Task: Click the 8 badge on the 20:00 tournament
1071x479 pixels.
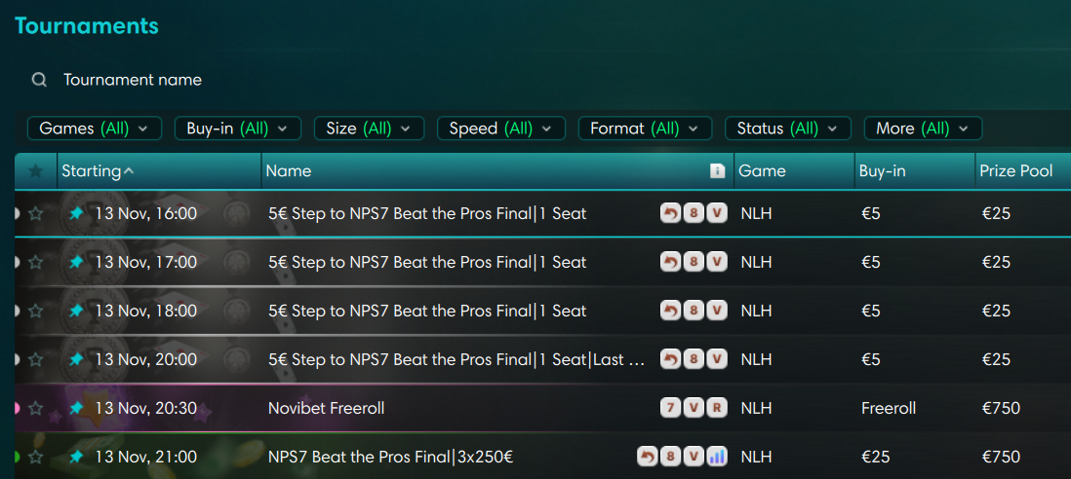Action: tap(694, 359)
